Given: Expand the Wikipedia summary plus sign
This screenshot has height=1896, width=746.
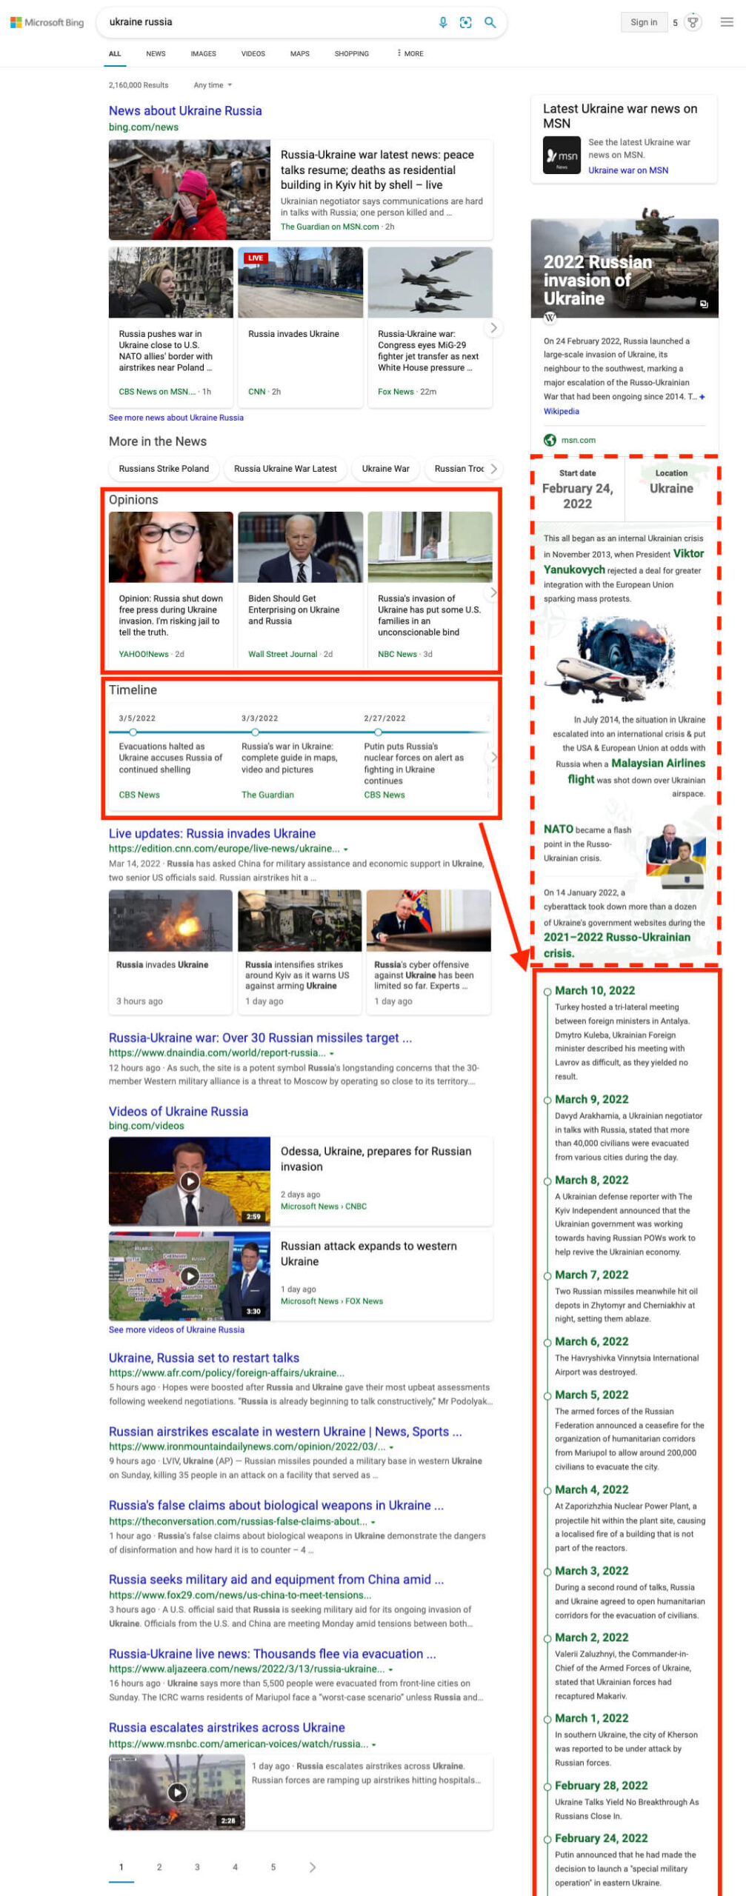Looking at the screenshot, I should pyautogui.click(x=702, y=397).
